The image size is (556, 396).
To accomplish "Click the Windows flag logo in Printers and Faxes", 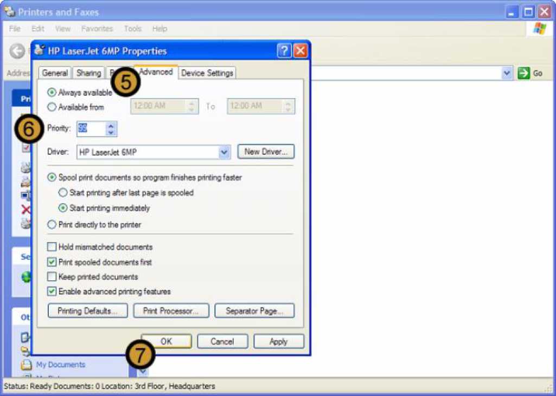I will 540,28.
